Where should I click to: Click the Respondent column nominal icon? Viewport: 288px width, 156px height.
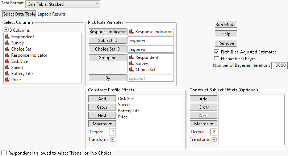(x=7, y=37)
